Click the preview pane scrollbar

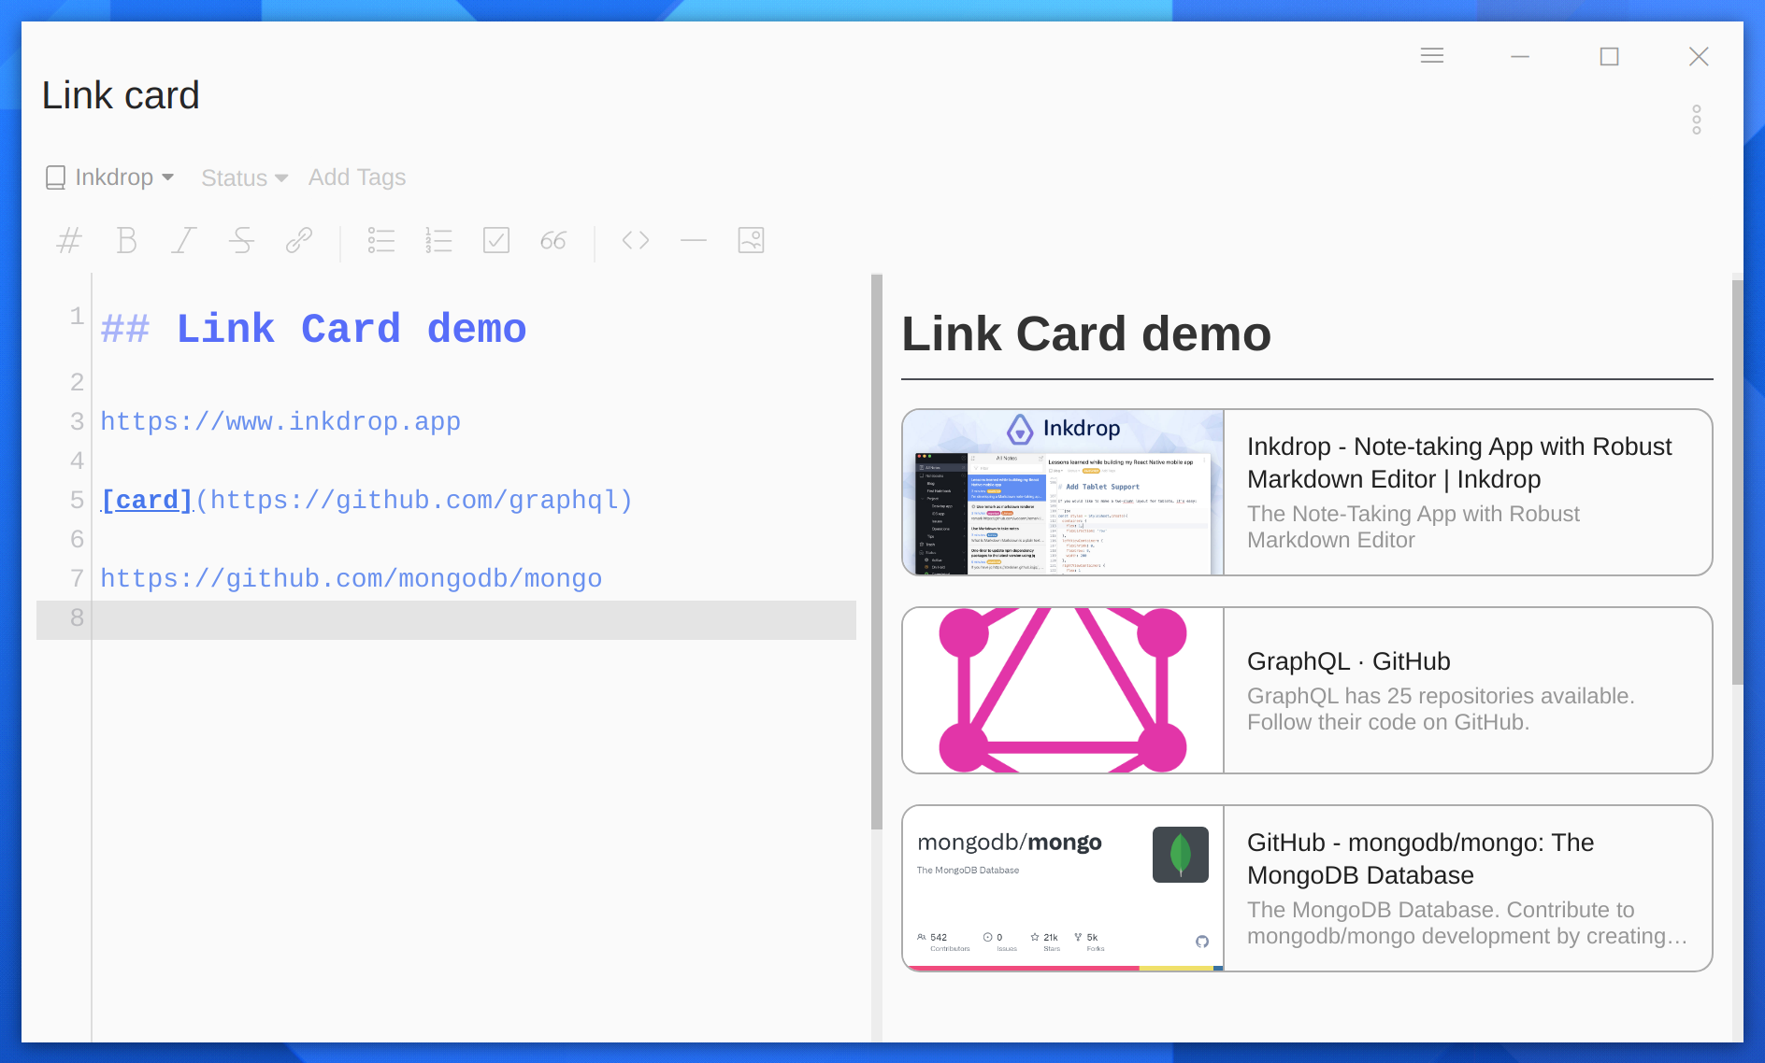point(1738,482)
